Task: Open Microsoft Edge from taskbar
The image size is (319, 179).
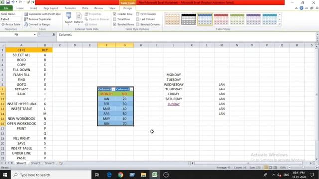Action: point(109,175)
